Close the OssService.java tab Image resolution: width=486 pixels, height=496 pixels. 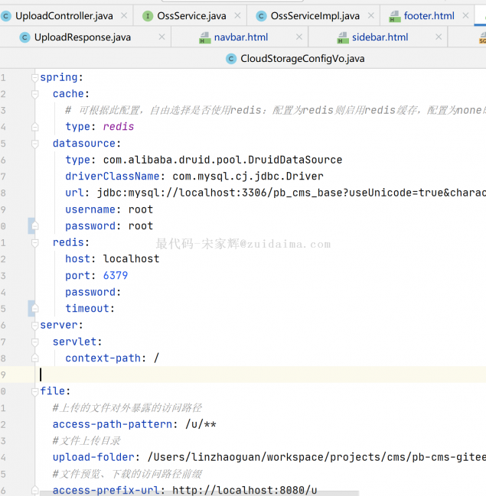click(236, 16)
